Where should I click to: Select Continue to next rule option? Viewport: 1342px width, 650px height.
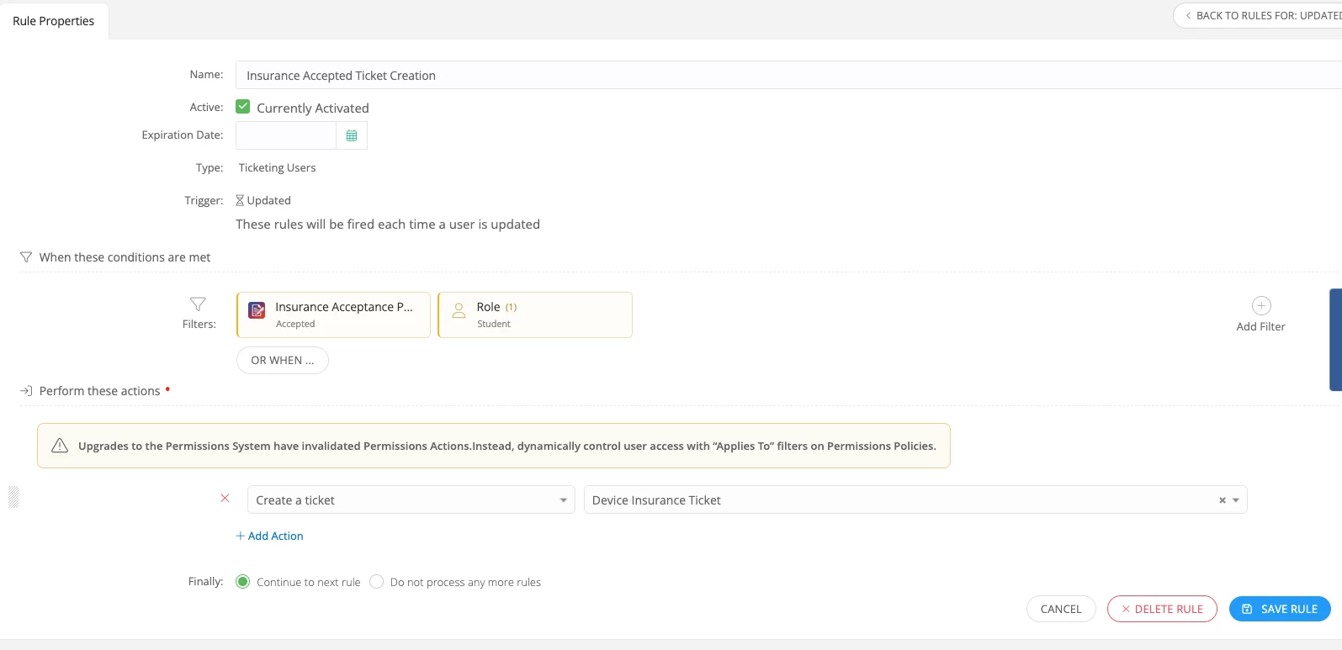click(x=243, y=582)
